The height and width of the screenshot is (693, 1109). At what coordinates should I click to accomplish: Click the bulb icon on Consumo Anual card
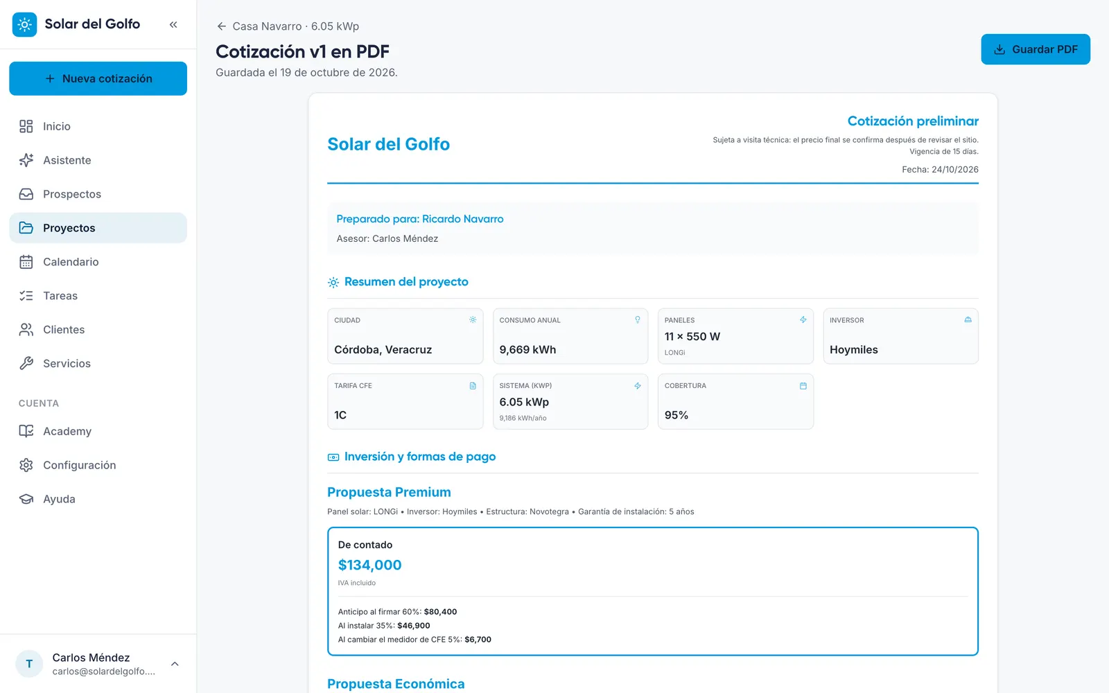tap(638, 320)
